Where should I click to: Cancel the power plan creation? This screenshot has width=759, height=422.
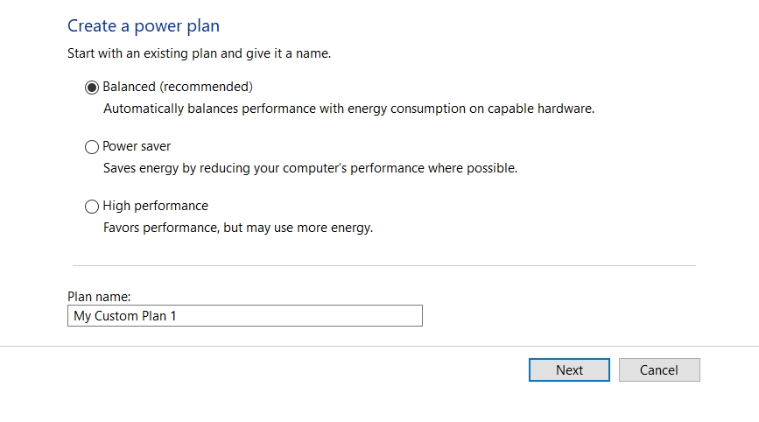point(659,369)
